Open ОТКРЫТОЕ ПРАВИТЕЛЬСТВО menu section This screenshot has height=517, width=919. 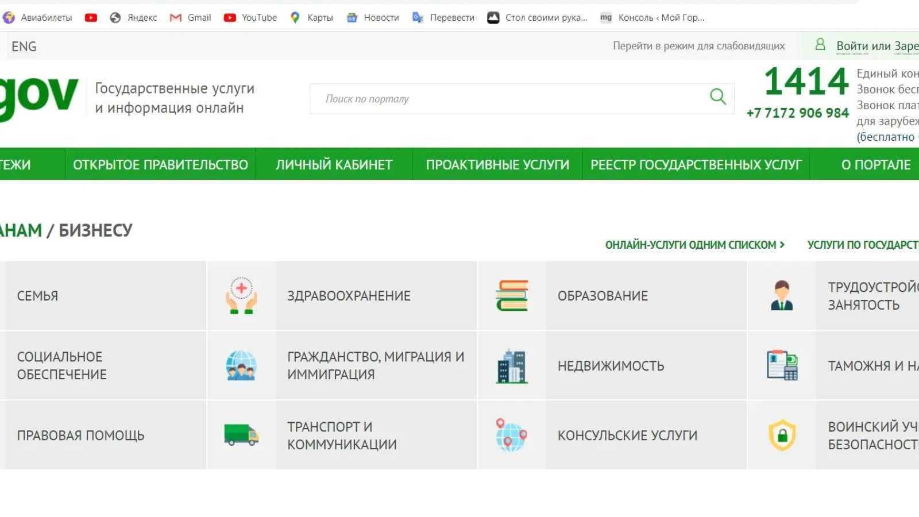(160, 165)
